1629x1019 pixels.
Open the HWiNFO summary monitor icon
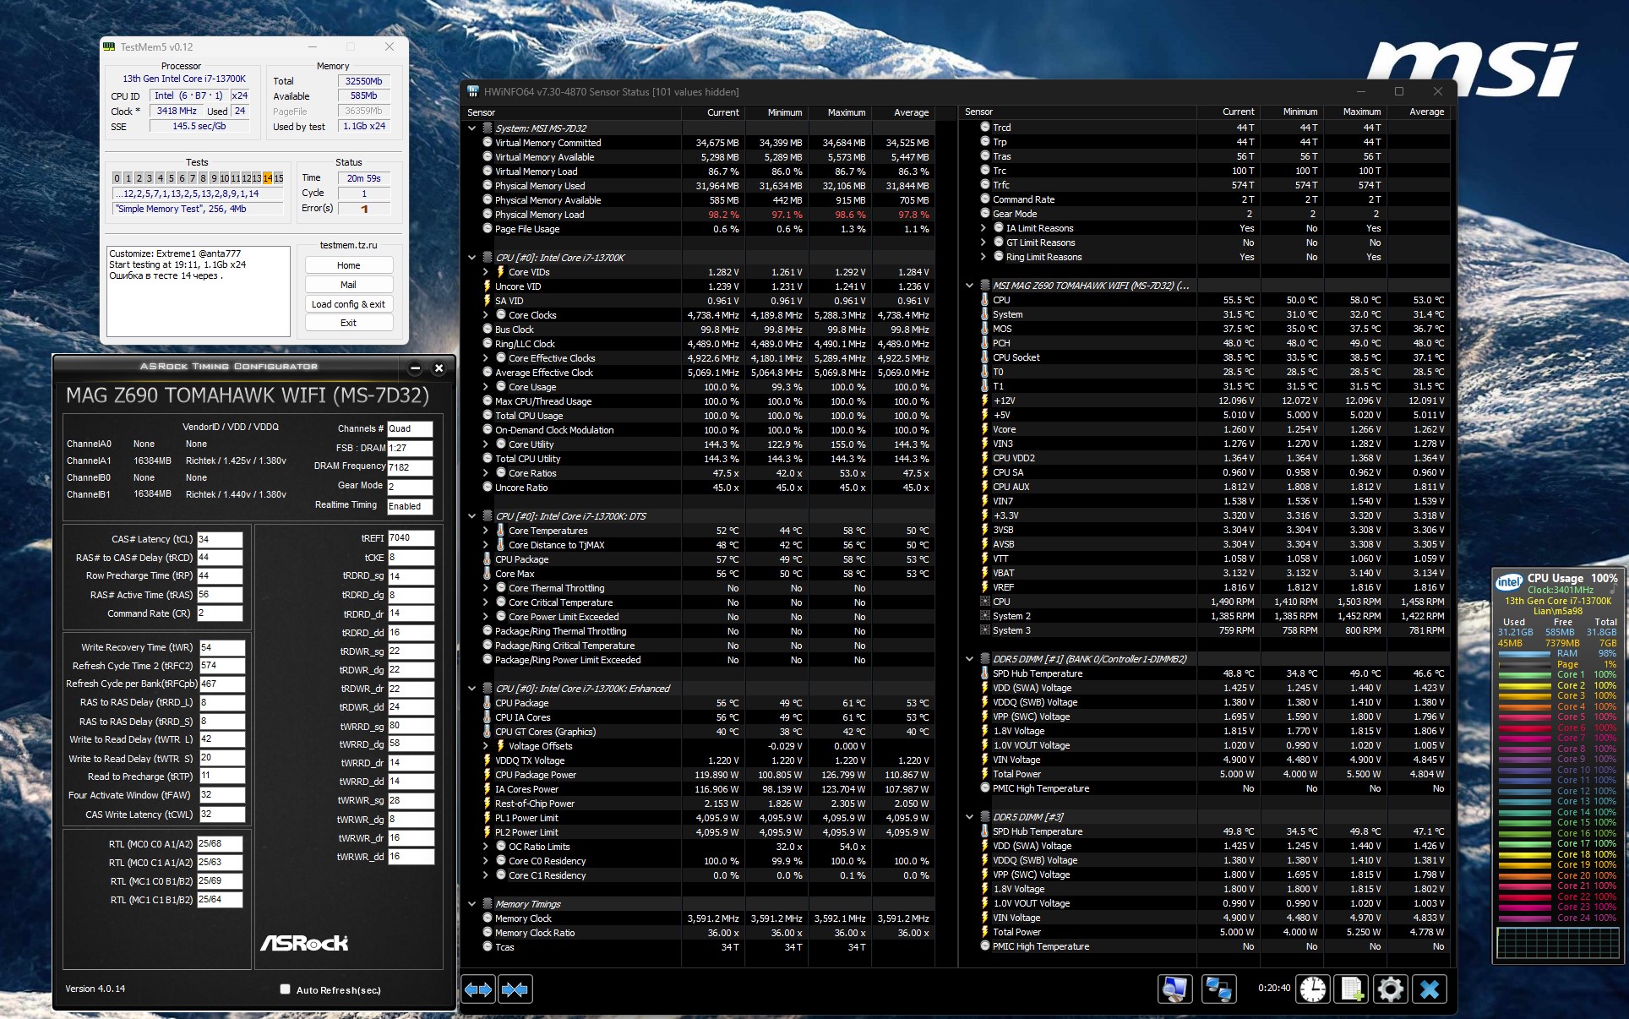pyautogui.click(x=1175, y=989)
